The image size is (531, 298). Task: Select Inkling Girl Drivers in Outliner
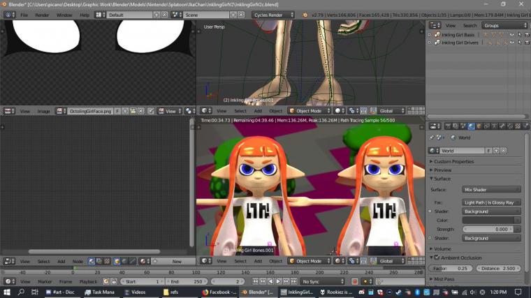tap(460, 43)
